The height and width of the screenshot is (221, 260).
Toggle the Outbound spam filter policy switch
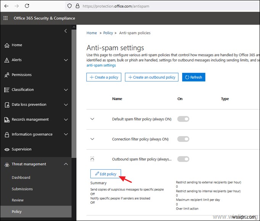click(183, 159)
